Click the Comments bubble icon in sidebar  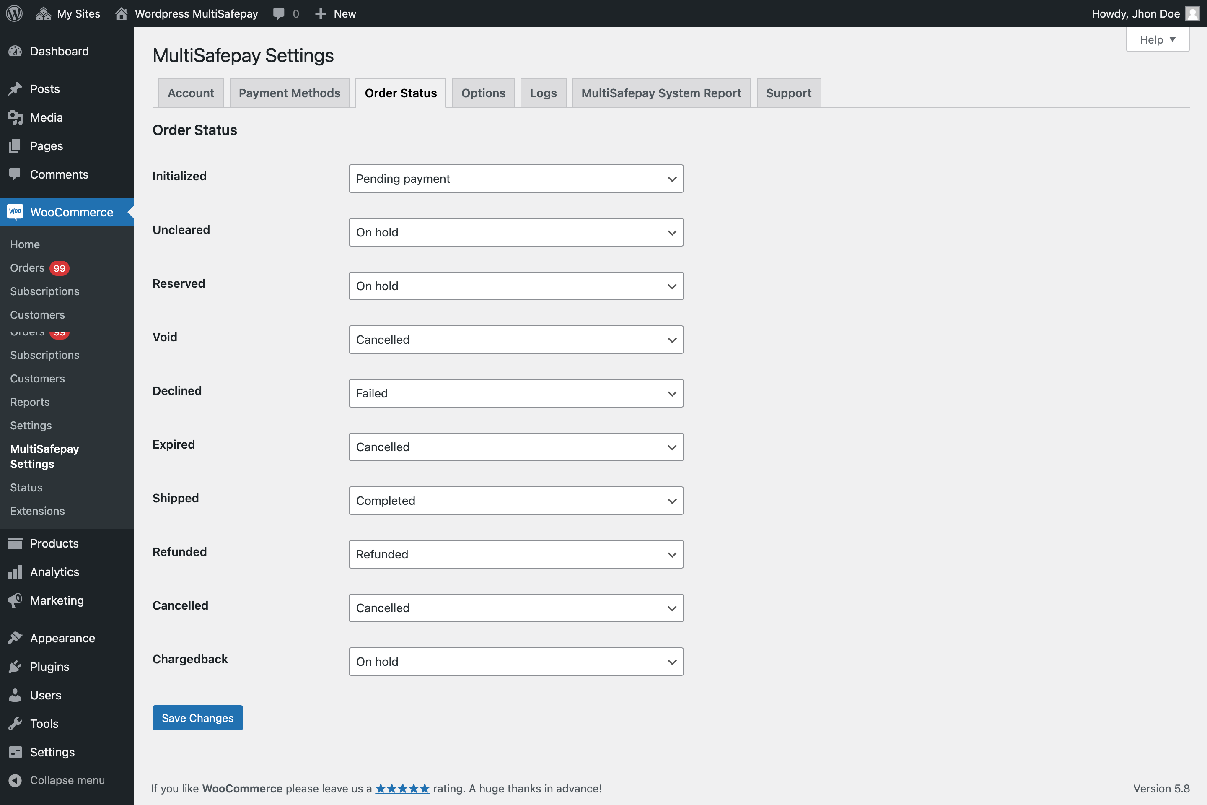[x=16, y=174]
